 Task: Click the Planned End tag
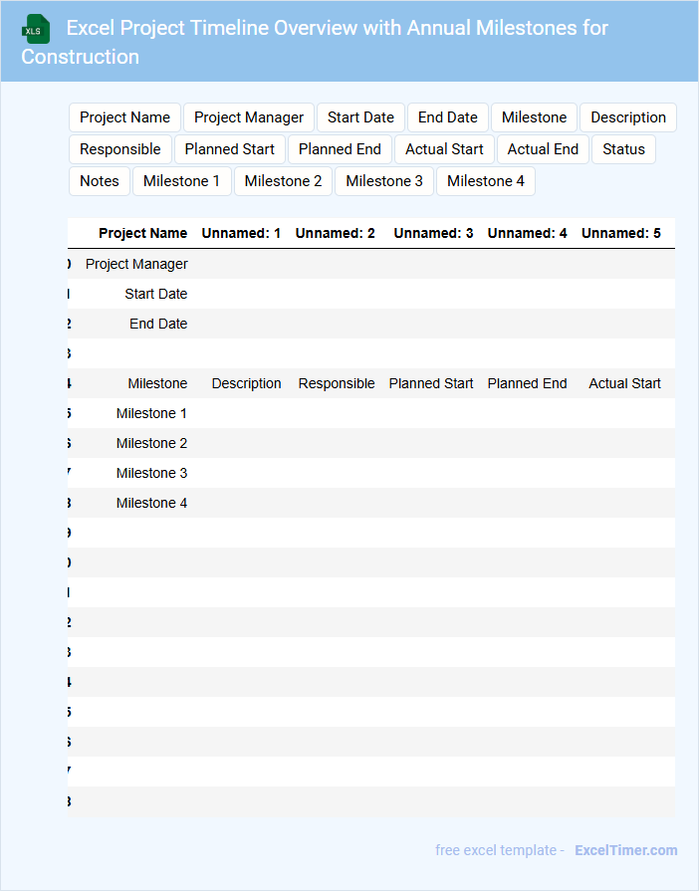[x=340, y=149]
